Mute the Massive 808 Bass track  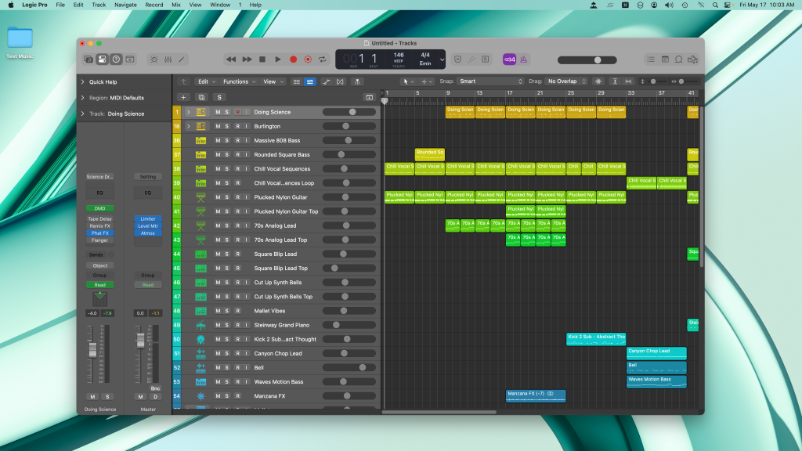[218, 141]
